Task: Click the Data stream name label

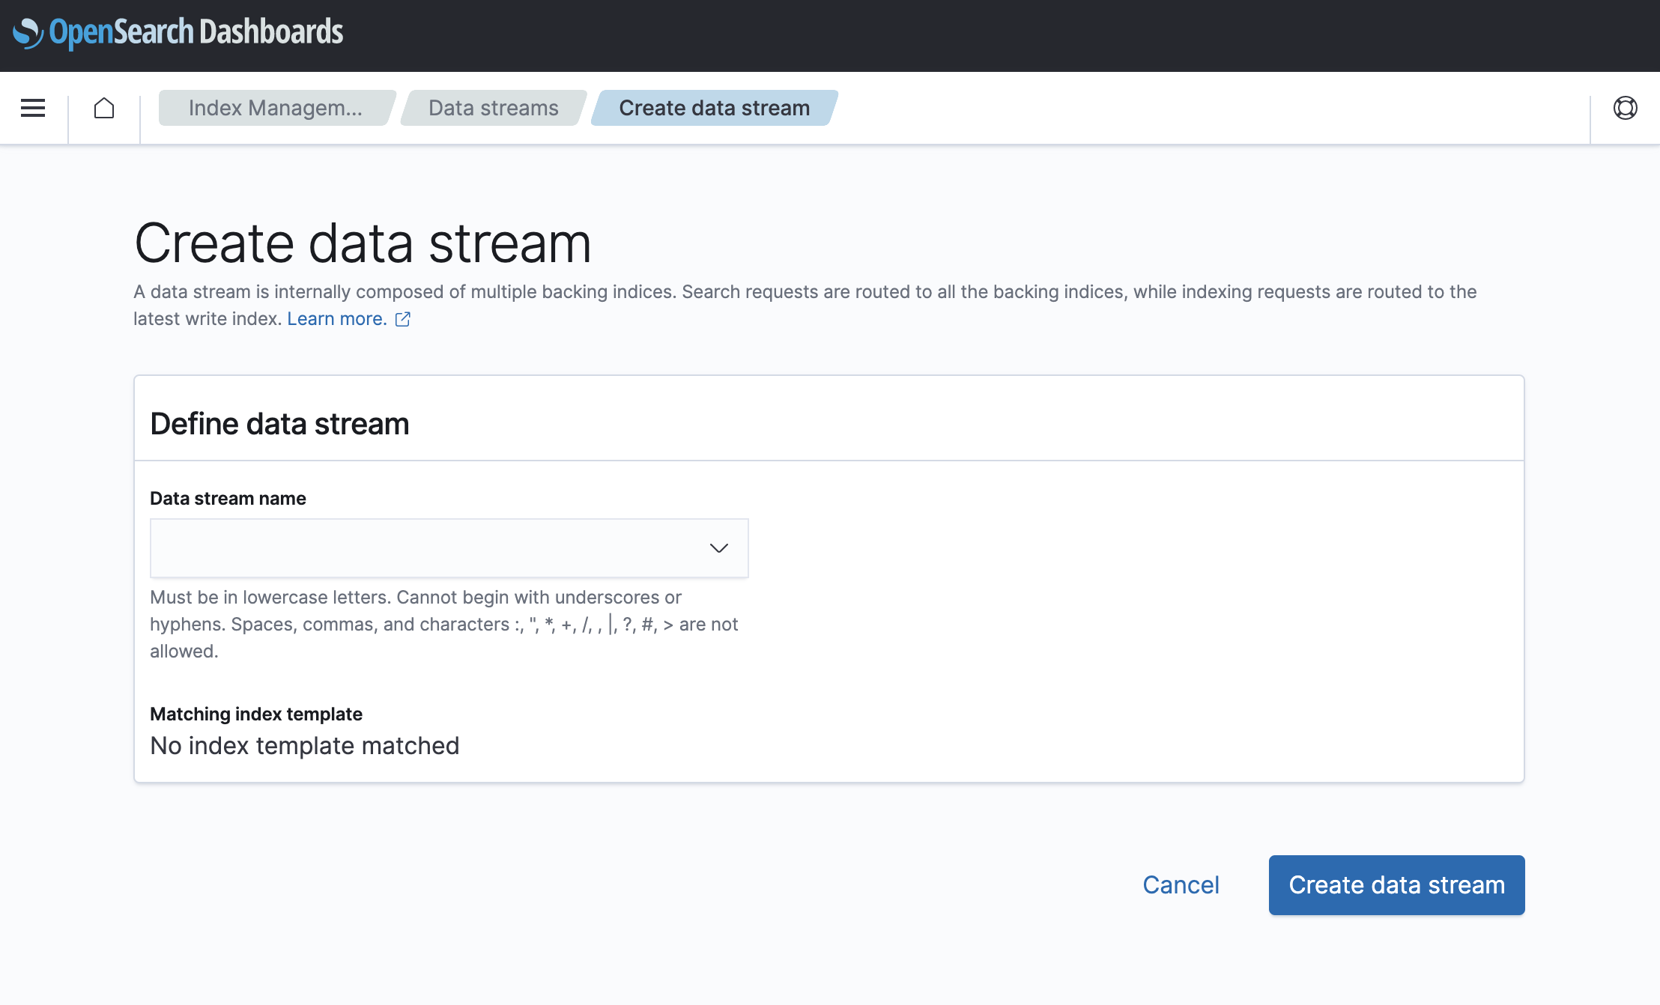Action: (x=228, y=499)
